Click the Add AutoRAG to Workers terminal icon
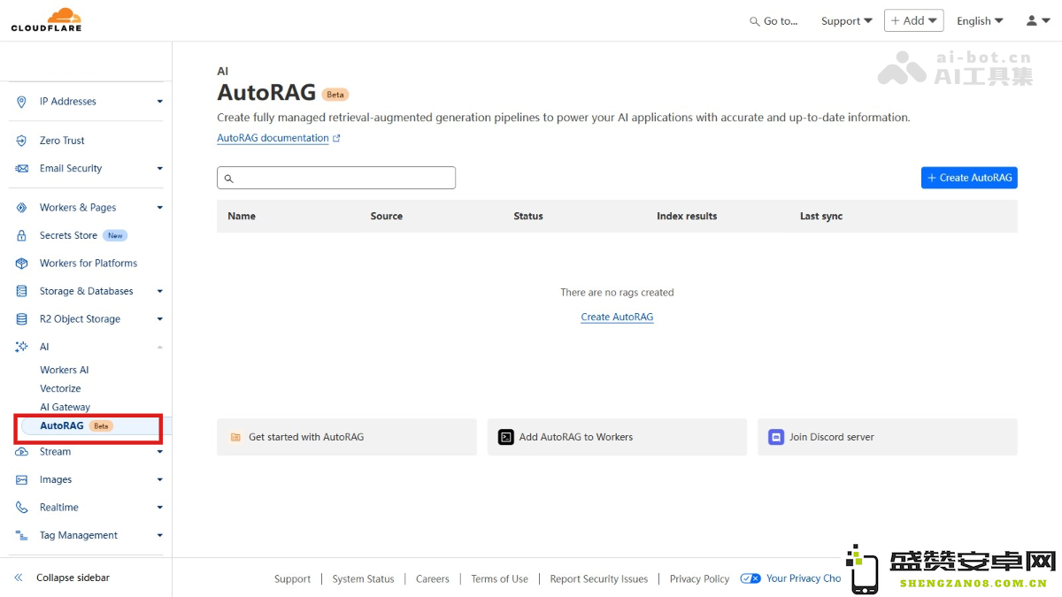Screen dimensions: 1062x597 coord(505,437)
